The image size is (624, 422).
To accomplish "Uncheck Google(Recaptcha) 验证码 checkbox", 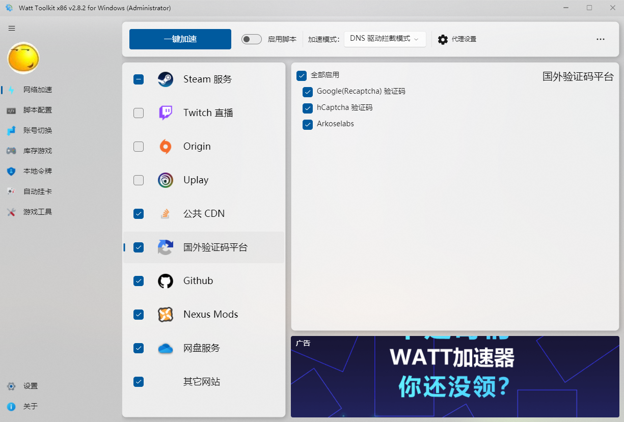I will 308,92.
